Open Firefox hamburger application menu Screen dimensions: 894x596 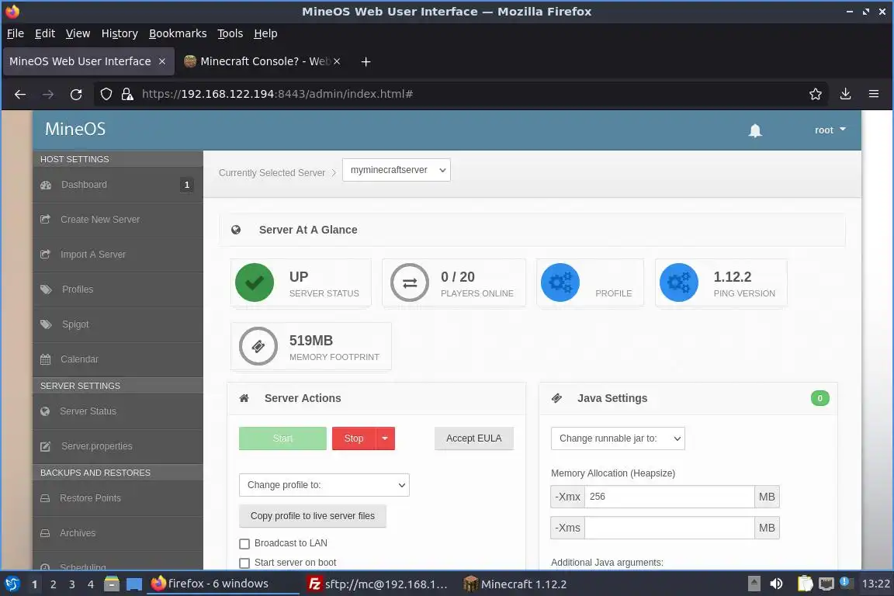tap(874, 94)
